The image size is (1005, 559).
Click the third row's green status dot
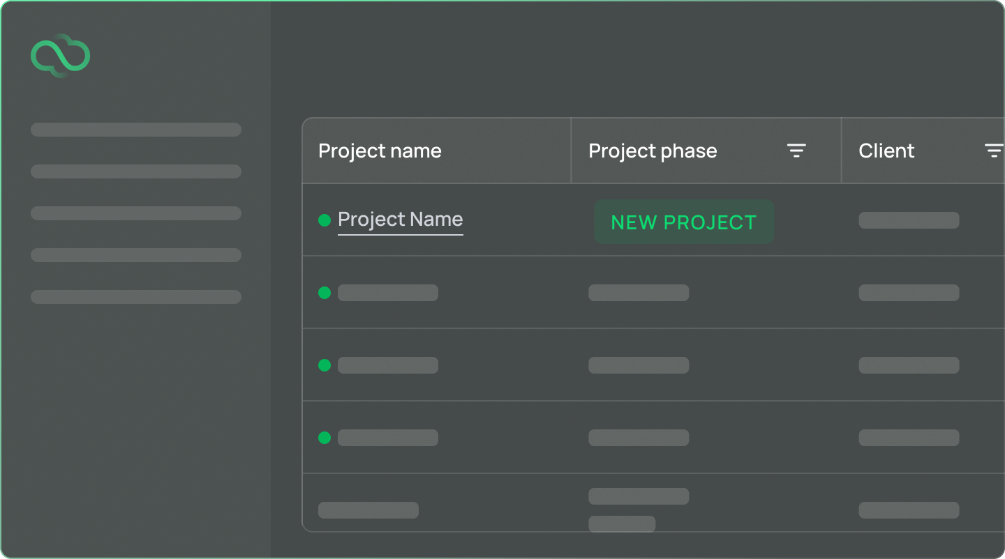[325, 365]
